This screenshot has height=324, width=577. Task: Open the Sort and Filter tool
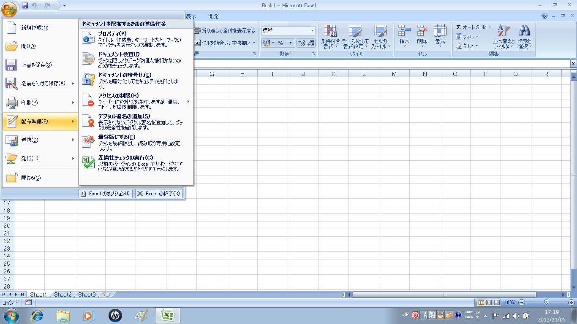[x=504, y=37]
